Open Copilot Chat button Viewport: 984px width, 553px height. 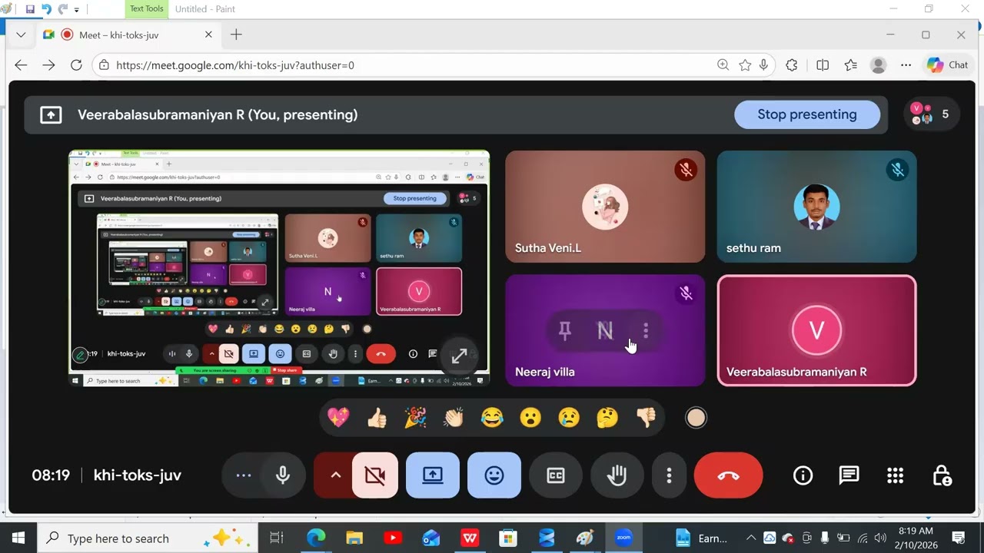tap(947, 65)
